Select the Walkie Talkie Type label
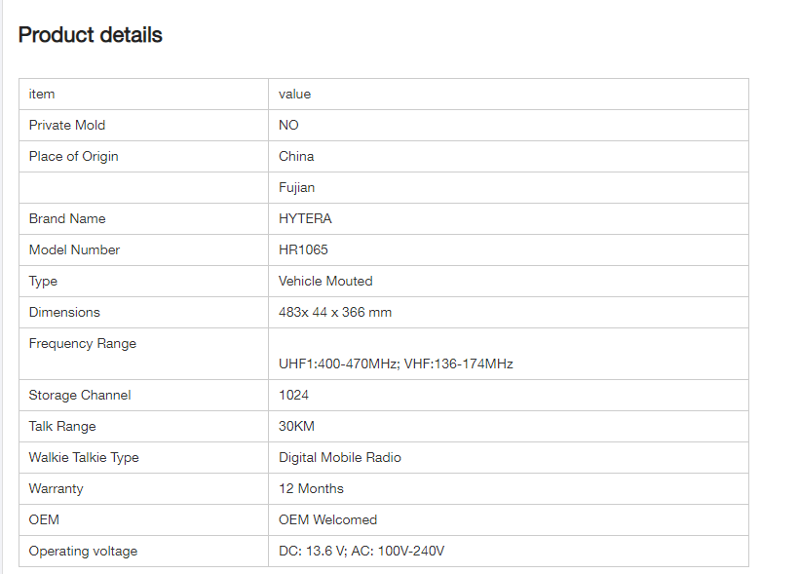The height and width of the screenshot is (574, 799). 84,457
